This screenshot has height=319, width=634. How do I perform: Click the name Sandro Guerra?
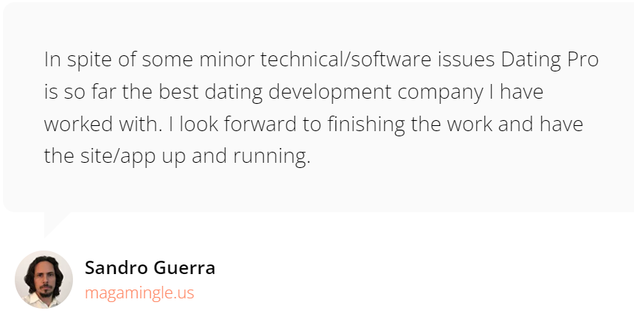click(x=150, y=267)
